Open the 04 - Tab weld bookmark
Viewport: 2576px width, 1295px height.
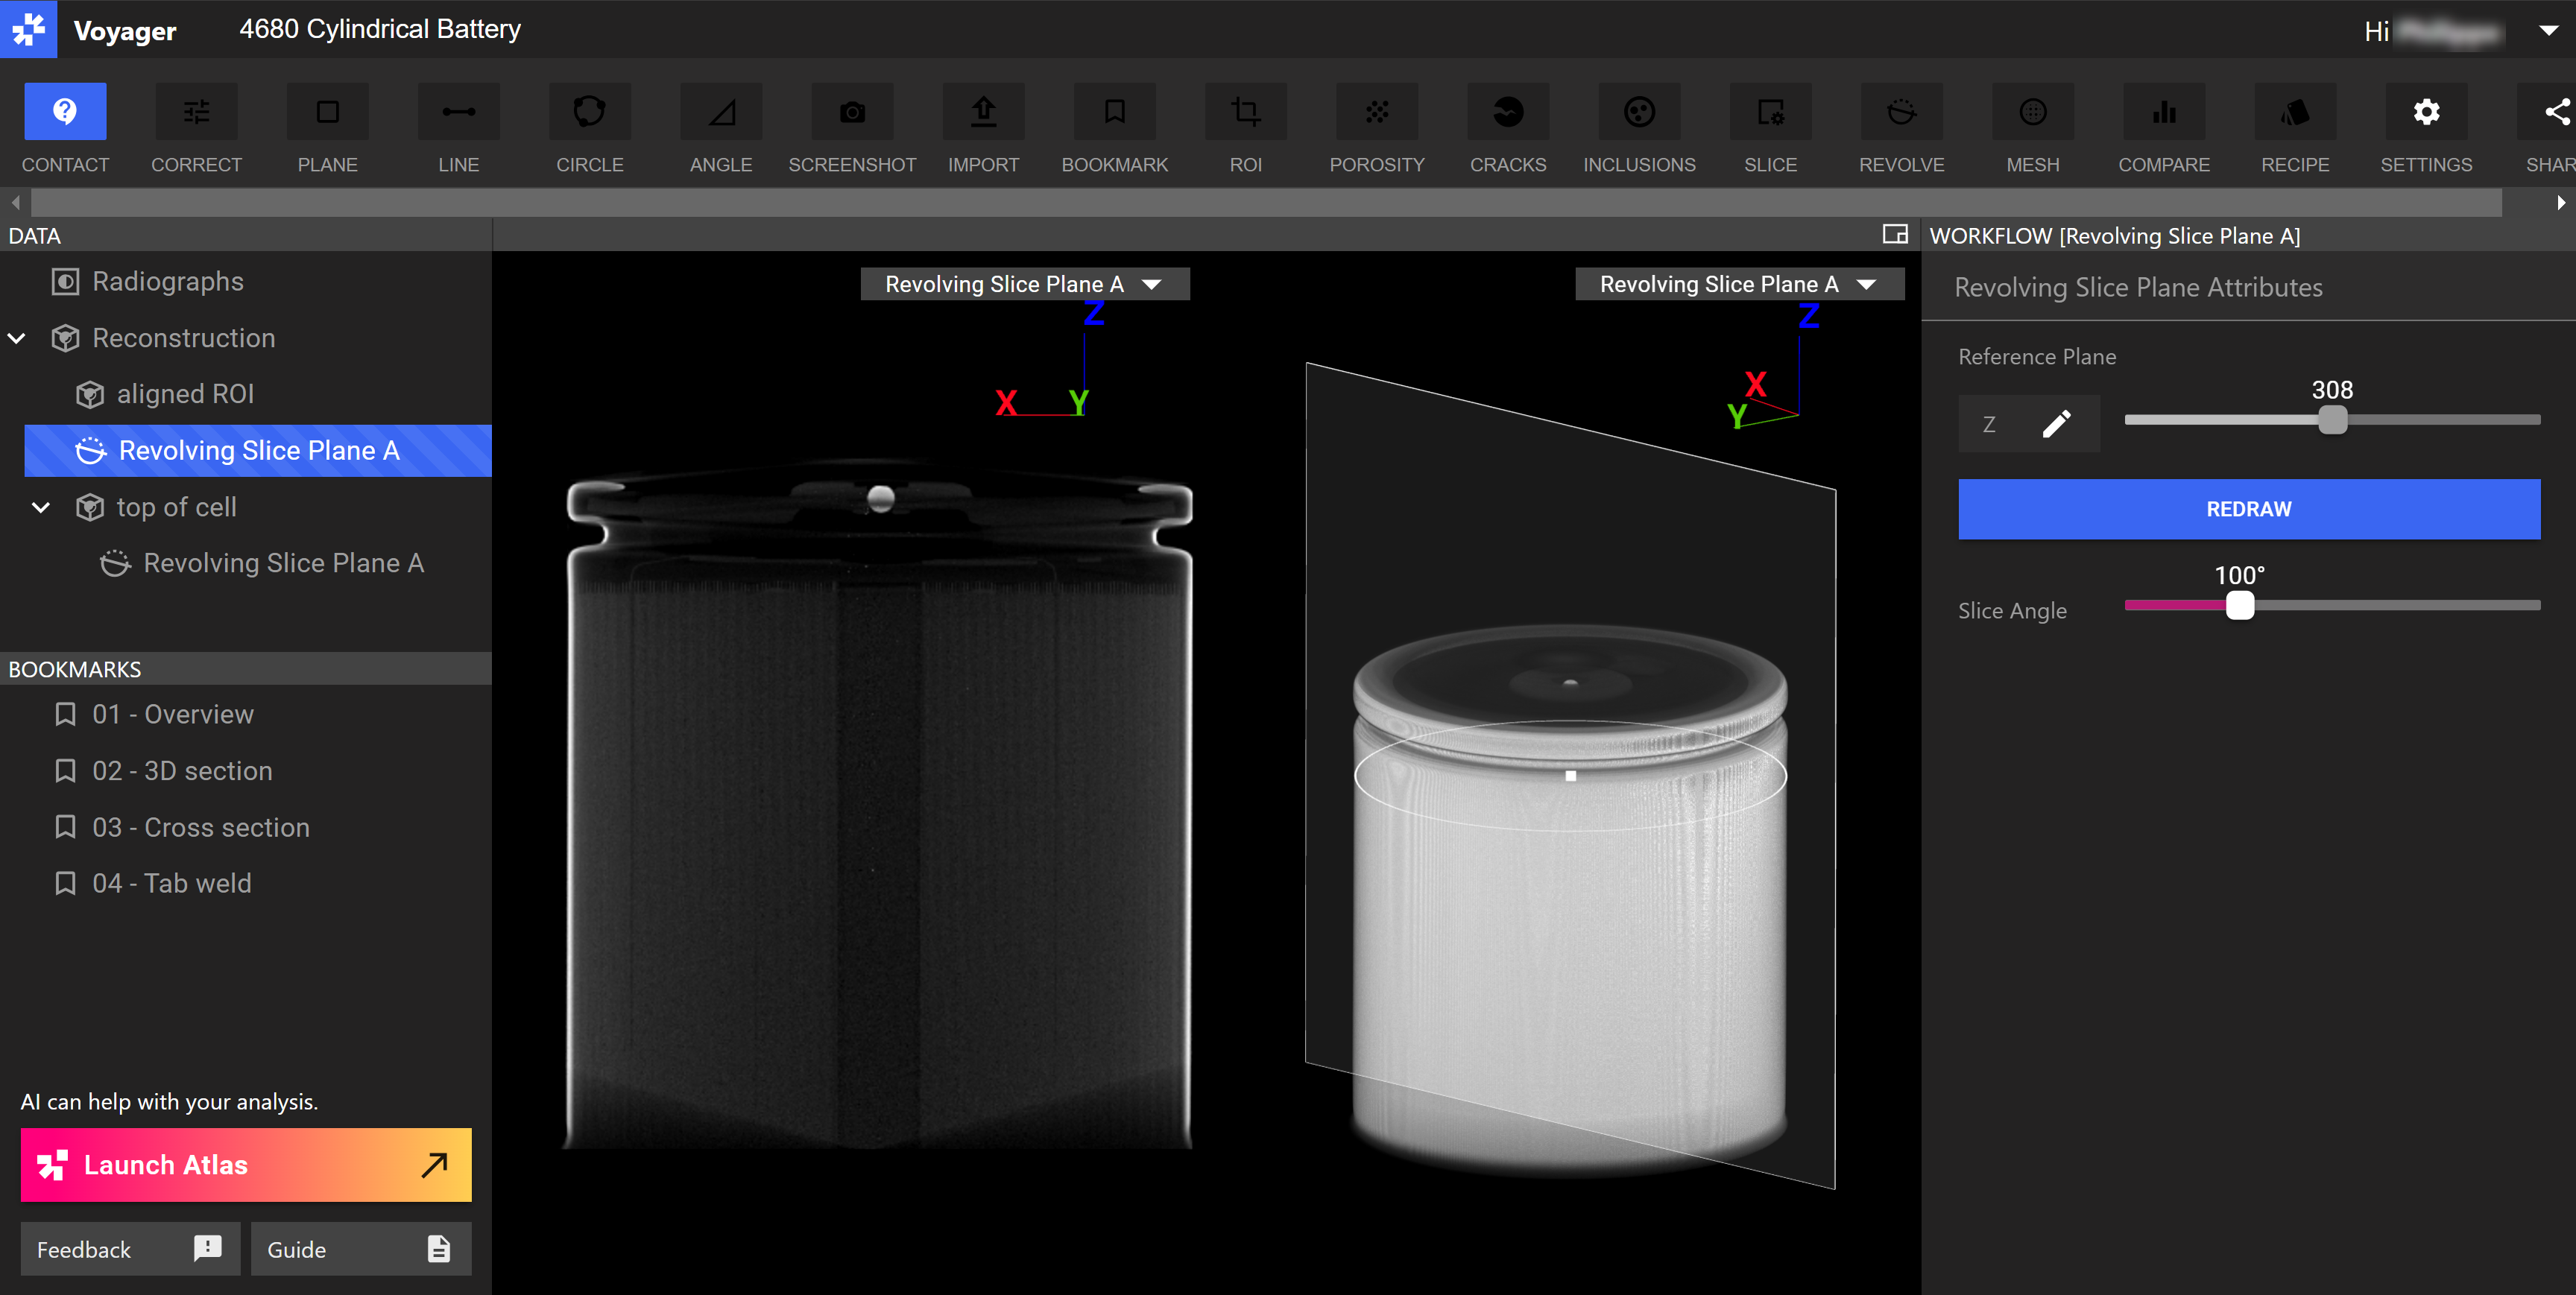tap(171, 883)
